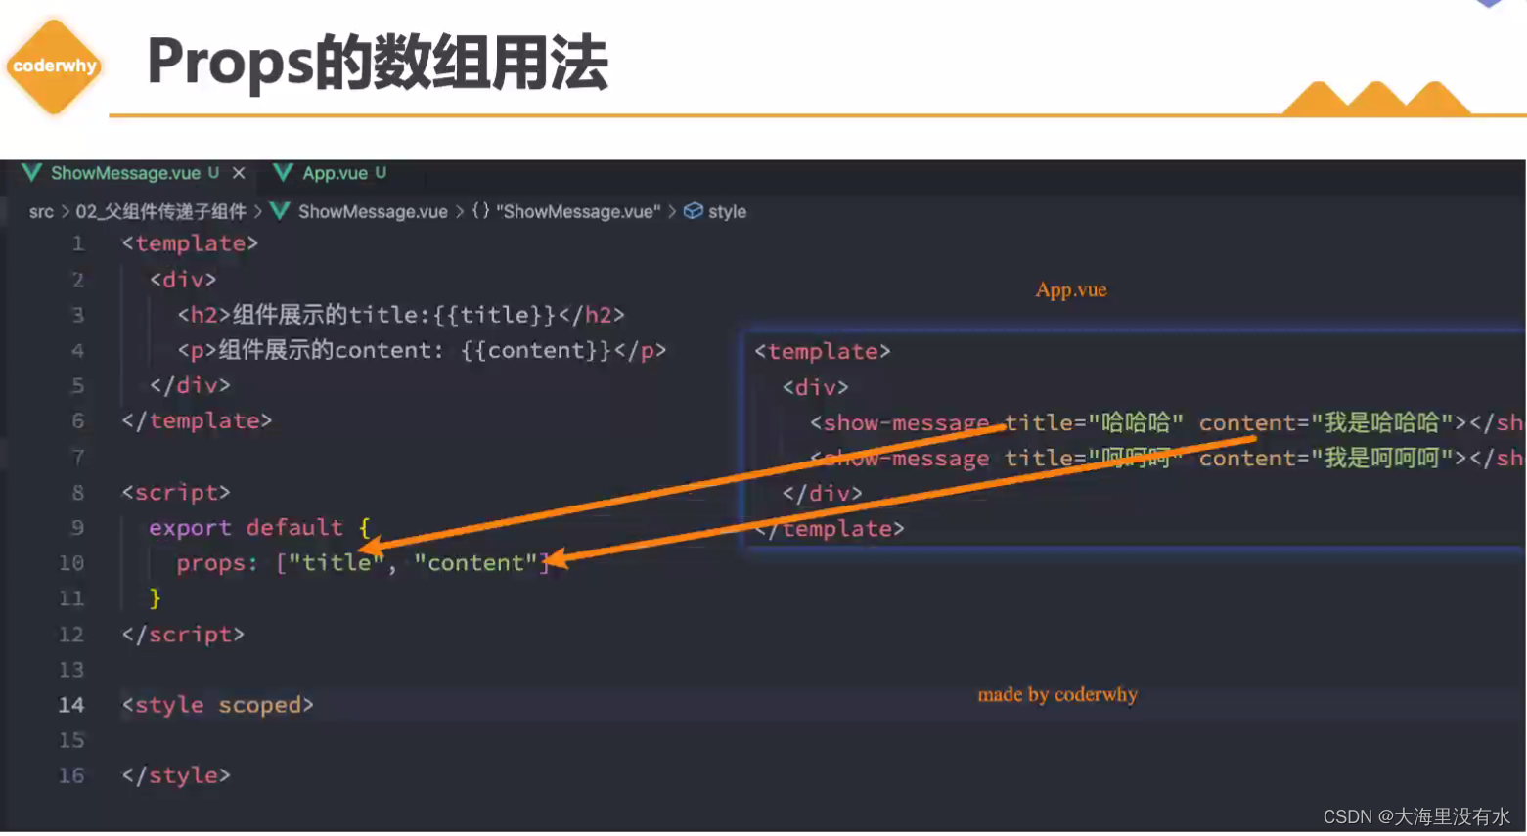Click the p line showing {{content}}

pyautogui.click(x=422, y=350)
